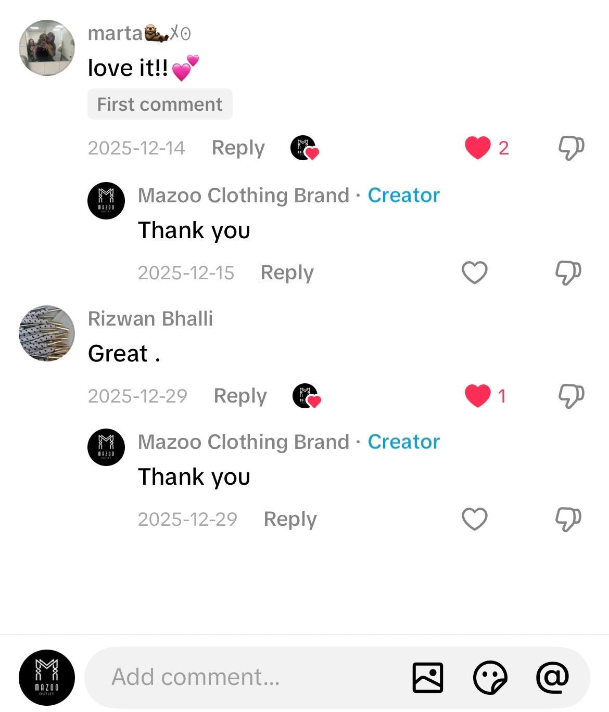Open the sticker emoji picker
The height and width of the screenshot is (712, 609).
(490, 677)
